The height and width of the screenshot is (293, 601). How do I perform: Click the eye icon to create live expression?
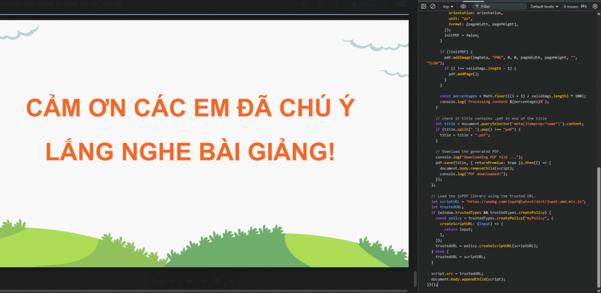[463, 6]
